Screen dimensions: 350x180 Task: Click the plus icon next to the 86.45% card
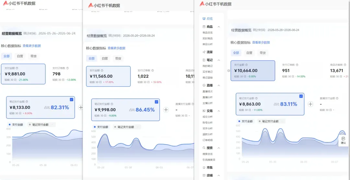pos(166,110)
